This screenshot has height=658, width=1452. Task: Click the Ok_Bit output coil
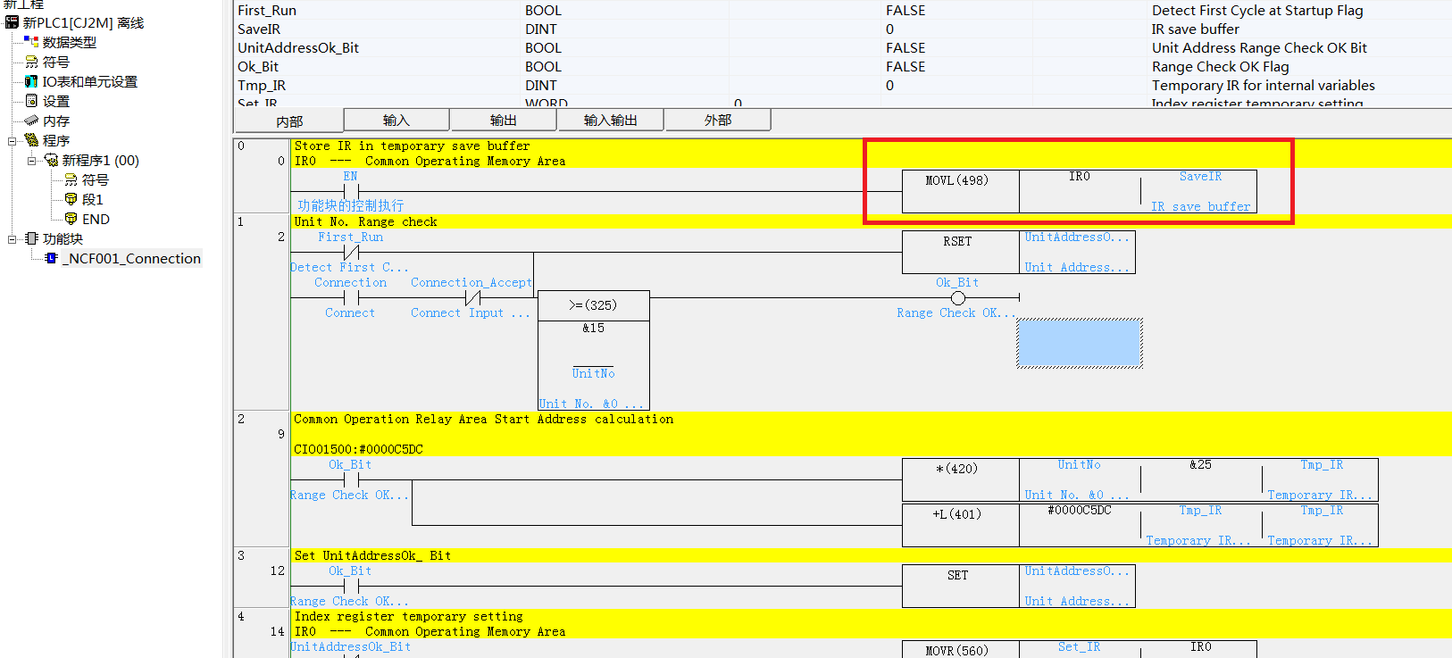coord(957,298)
